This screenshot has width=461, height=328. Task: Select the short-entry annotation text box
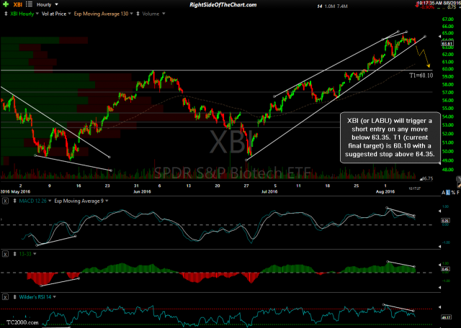(x=390, y=137)
